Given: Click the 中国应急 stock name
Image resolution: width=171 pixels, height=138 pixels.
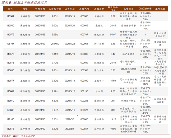Looking at the screenshot, I should pos(99,110).
